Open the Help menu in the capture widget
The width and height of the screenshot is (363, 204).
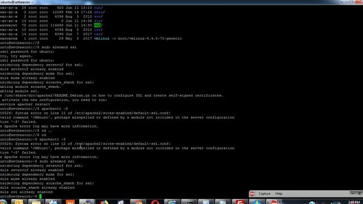(x=278, y=194)
